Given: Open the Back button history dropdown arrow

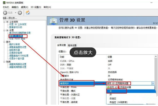Looking at the screenshot, I should tap(15, 13).
